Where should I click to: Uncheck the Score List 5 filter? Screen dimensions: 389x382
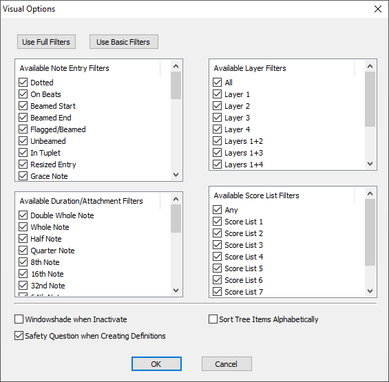coord(218,268)
